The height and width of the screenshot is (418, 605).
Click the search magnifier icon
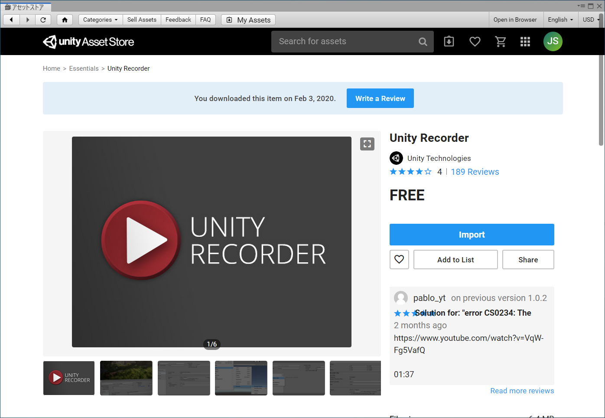click(423, 41)
